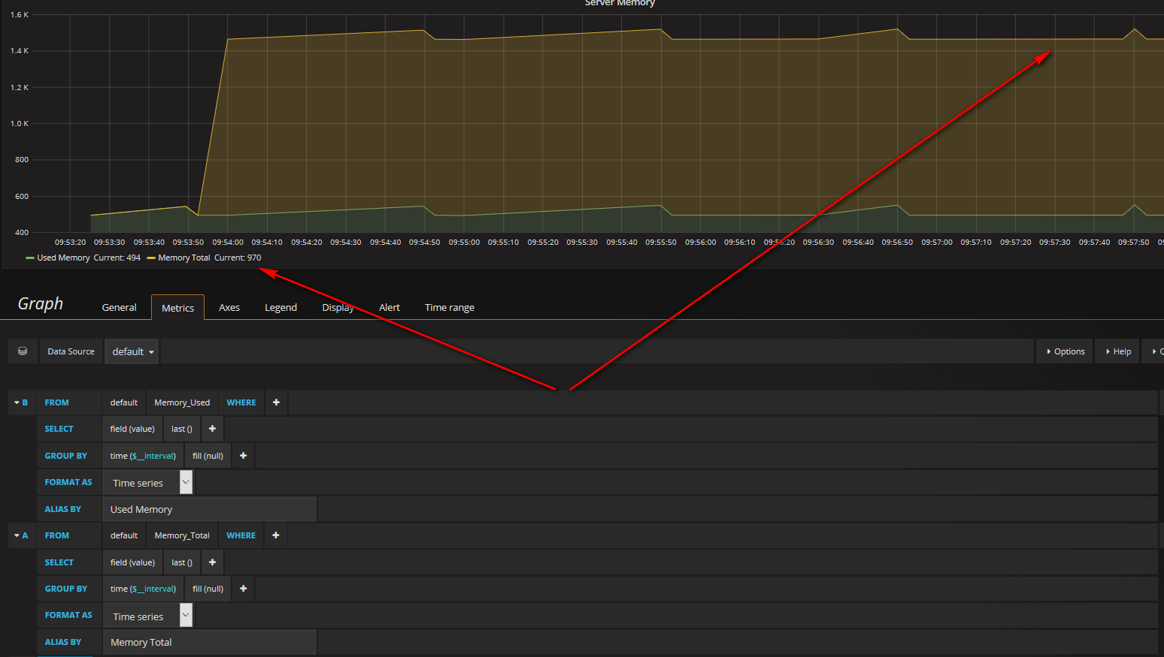Add a WHERE condition to Memory_Used query
Image resolution: width=1164 pixels, height=657 pixels.
click(x=276, y=402)
